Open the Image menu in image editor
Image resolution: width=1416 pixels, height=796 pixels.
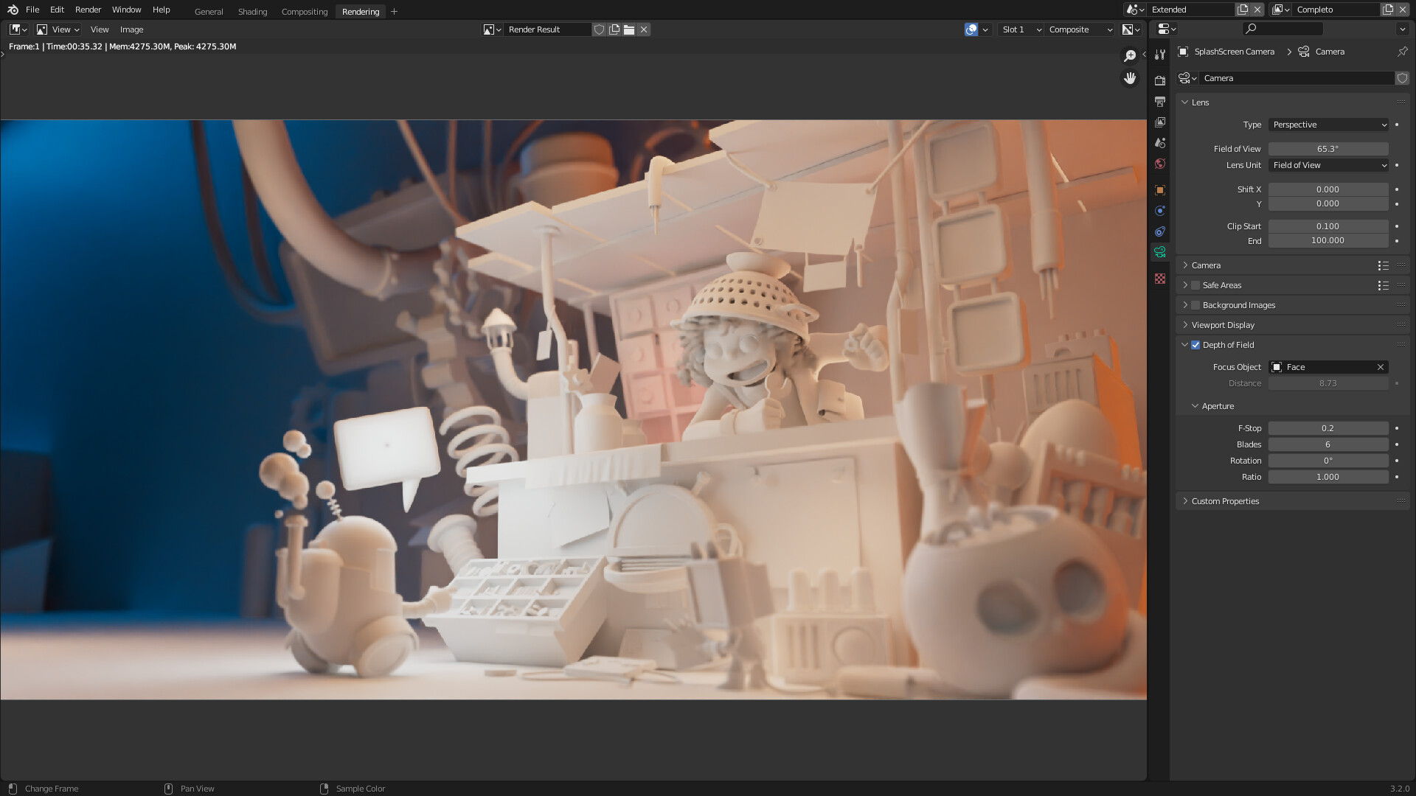coord(132,29)
